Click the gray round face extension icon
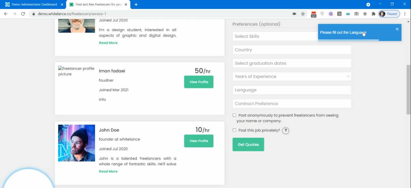The width and height of the screenshot is (411, 188). click(365, 14)
